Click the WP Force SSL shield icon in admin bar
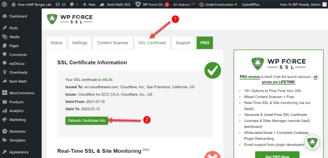The image size is (328, 158). click(138, 5)
